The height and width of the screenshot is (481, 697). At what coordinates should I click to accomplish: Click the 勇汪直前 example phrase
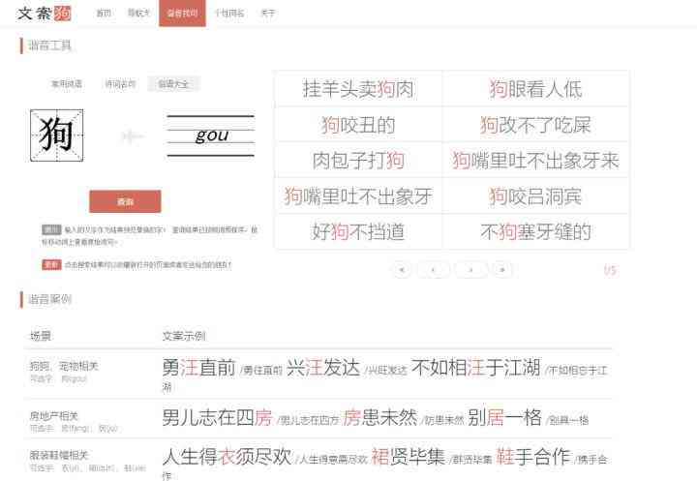tap(198, 368)
